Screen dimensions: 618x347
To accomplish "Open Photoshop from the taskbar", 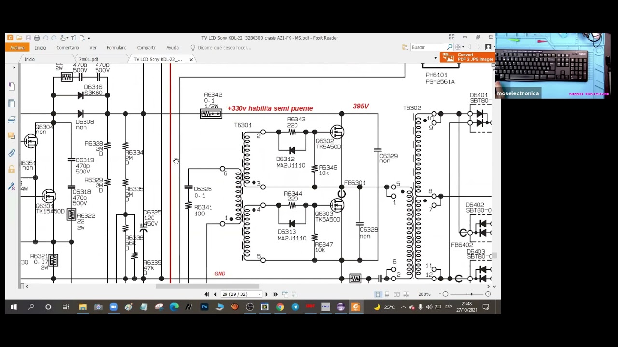I will [x=204, y=307].
